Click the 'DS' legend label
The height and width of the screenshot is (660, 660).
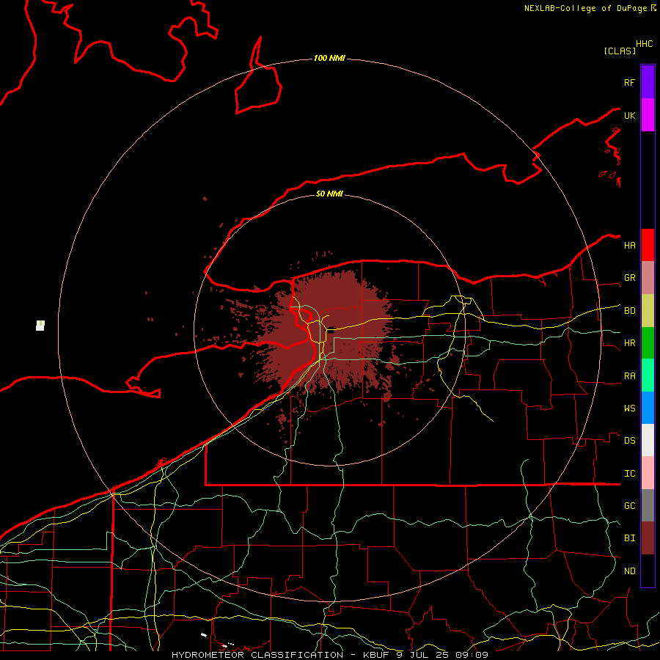pos(630,441)
